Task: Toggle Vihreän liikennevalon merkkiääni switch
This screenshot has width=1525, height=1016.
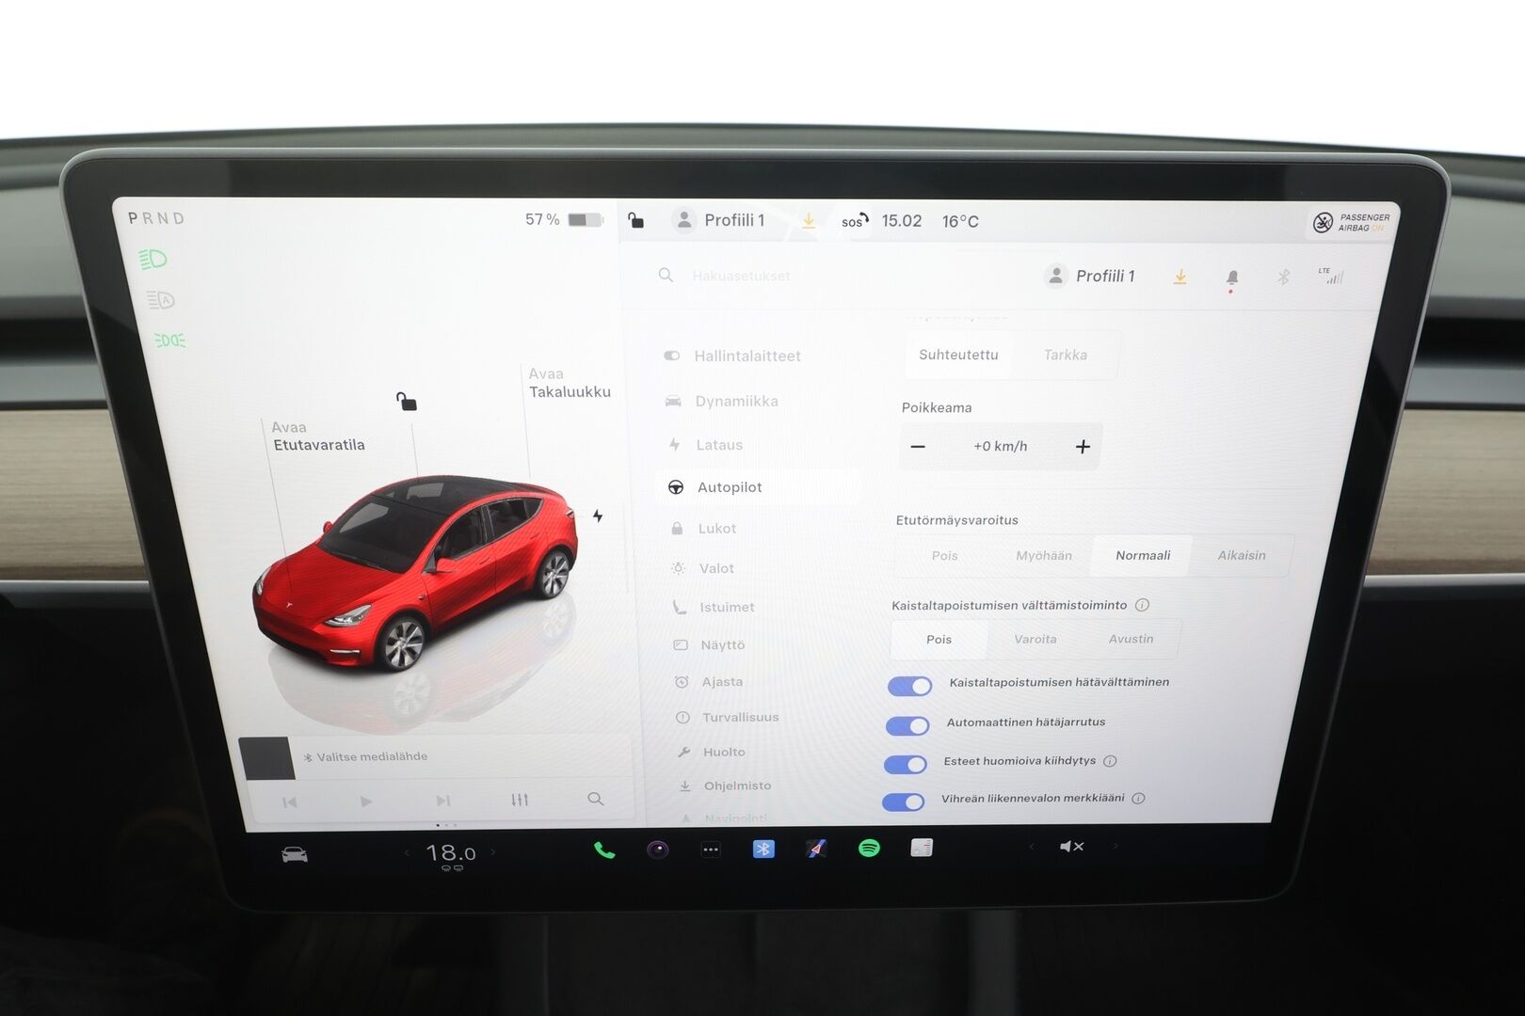Action: pos(904,802)
